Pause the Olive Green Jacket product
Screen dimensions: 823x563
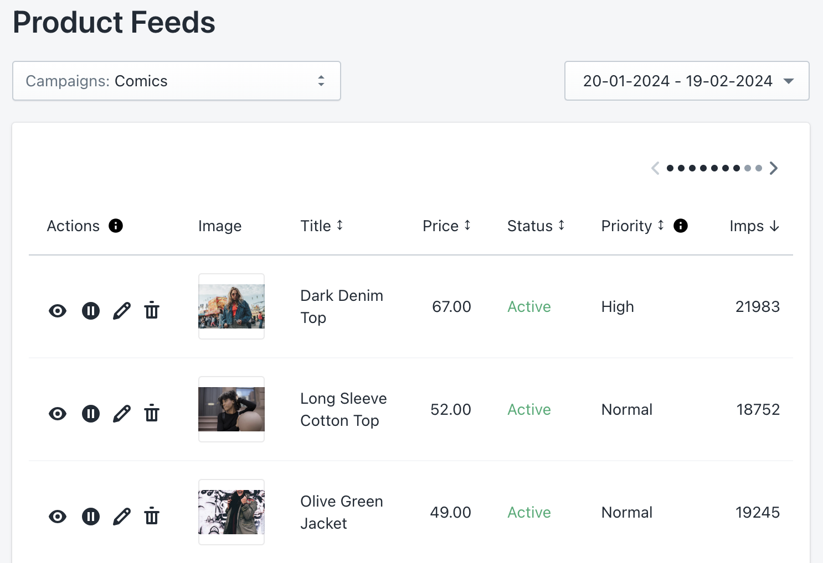[x=91, y=516]
